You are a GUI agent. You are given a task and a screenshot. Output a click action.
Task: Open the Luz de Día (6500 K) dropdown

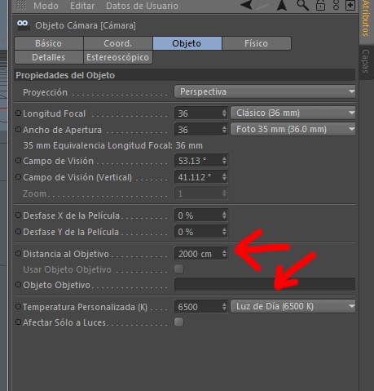click(293, 307)
